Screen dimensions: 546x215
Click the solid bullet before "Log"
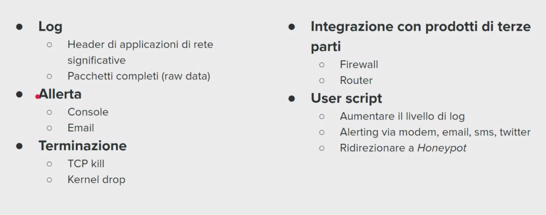click(x=19, y=27)
